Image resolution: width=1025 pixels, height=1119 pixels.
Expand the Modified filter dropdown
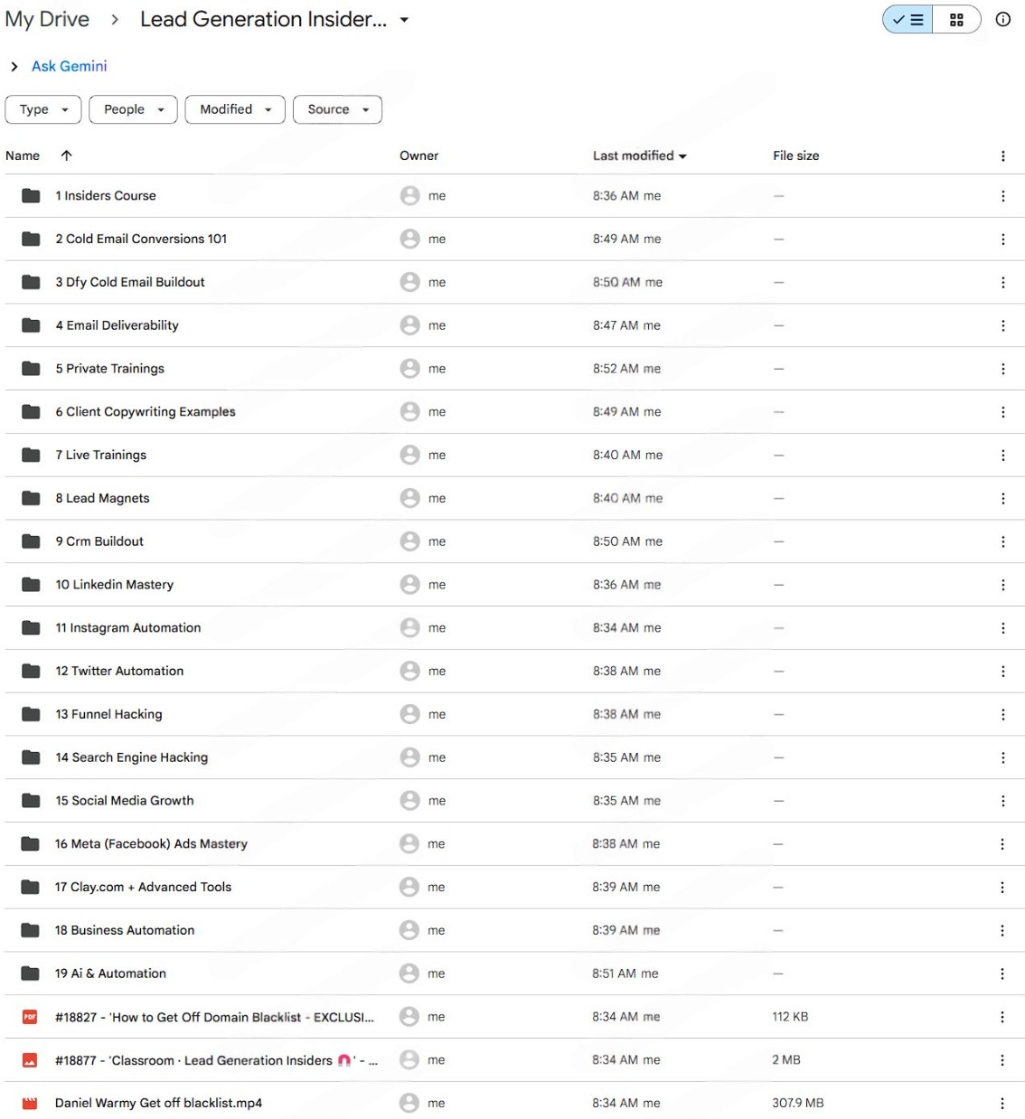[235, 109]
